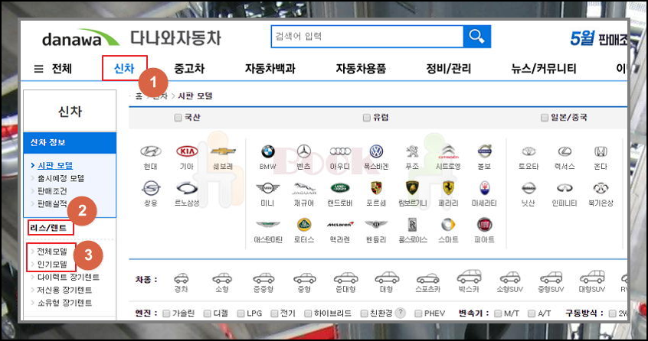648x341 pixels.
Task: Select the 스포츠카 car type icon
Action: (427, 278)
